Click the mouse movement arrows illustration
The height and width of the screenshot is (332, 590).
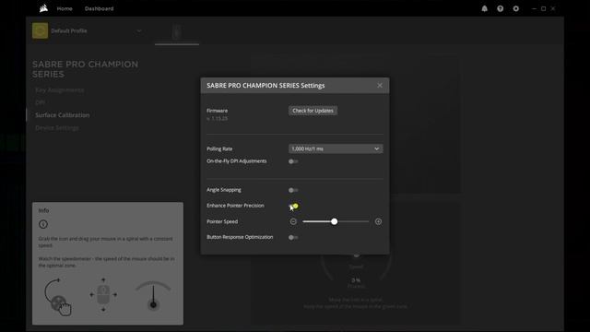pyautogui.click(x=103, y=295)
